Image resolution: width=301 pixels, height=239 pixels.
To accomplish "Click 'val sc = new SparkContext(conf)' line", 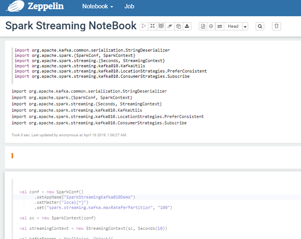I will click(x=58, y=218).
